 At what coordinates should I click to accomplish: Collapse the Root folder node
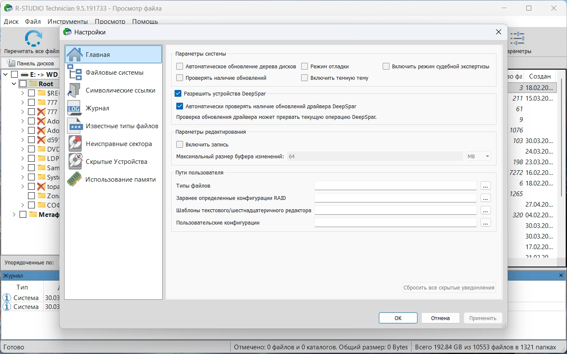(x=14, y=84)
